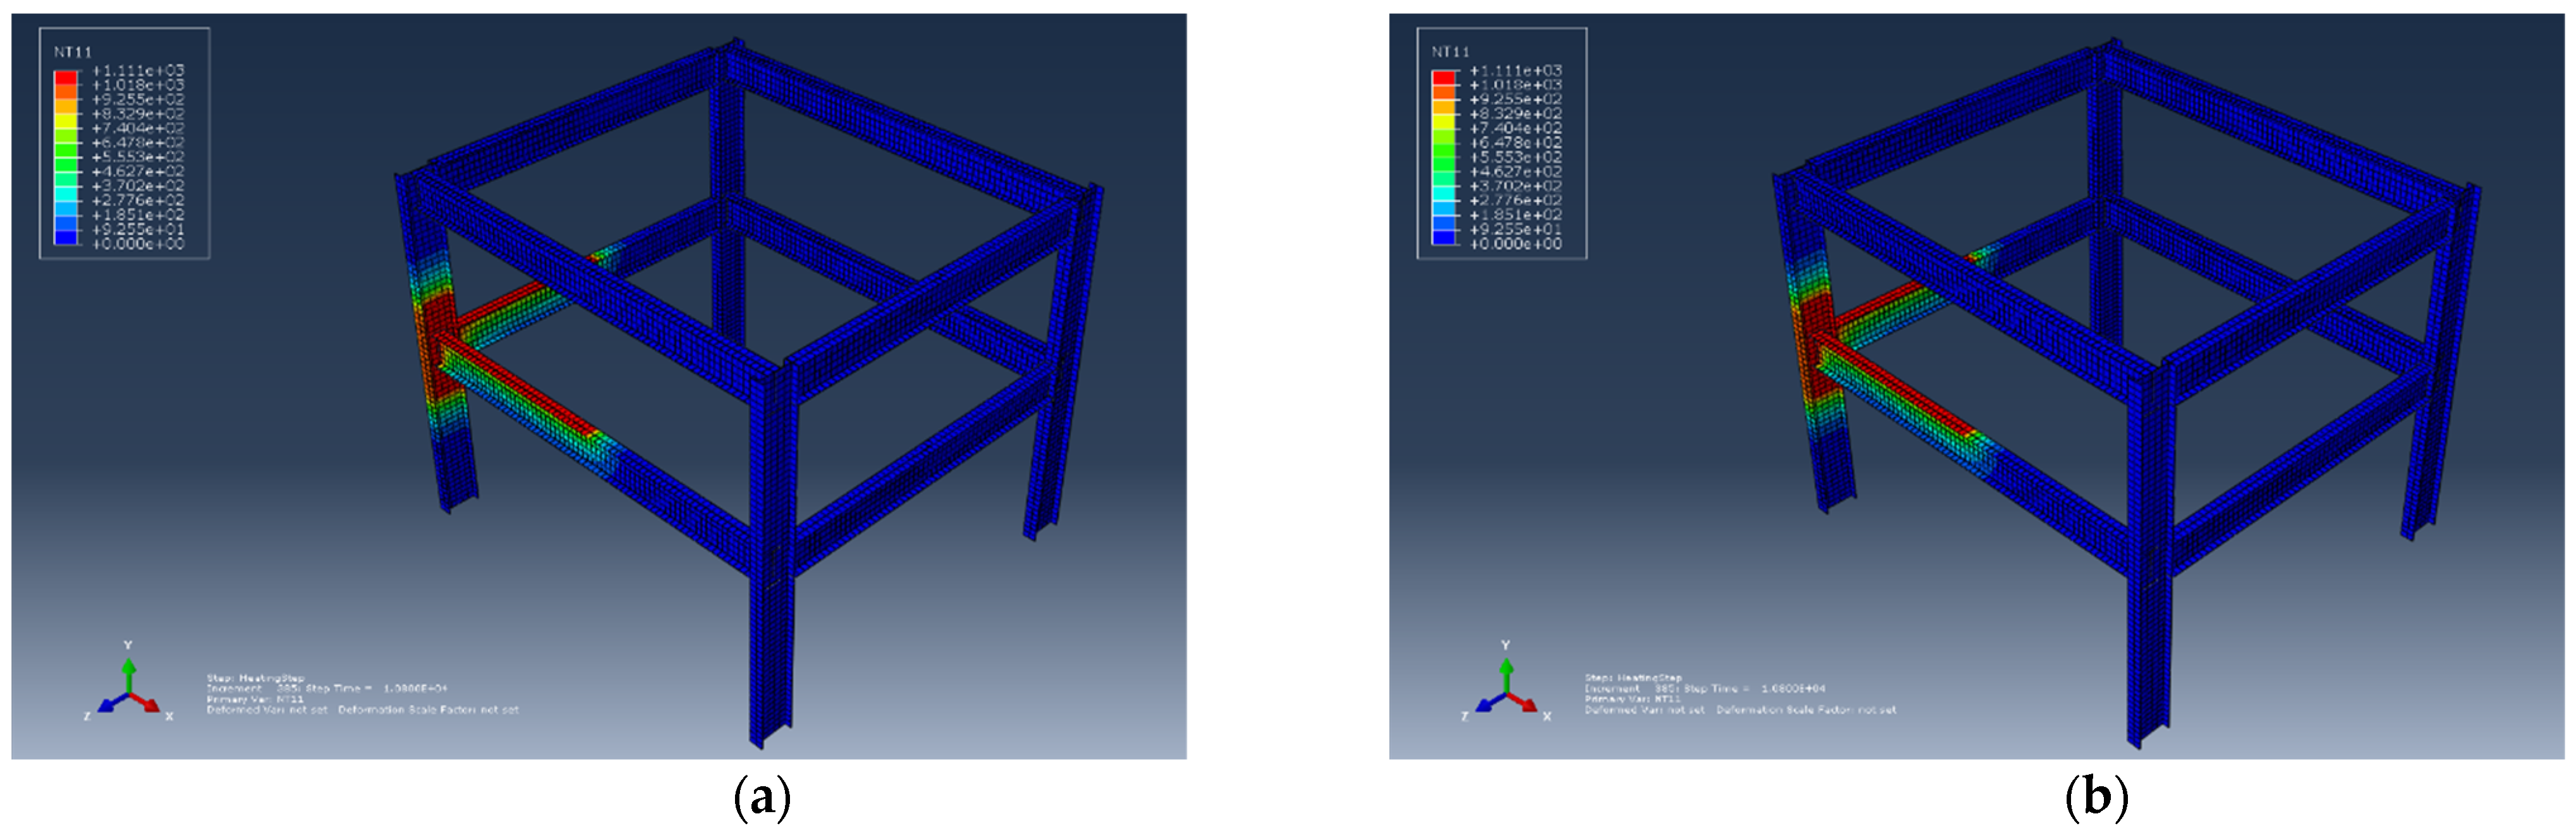Viewport: 2576px width, 833px height.
Task: Click the (a) caption label
Action: (762, 799)
